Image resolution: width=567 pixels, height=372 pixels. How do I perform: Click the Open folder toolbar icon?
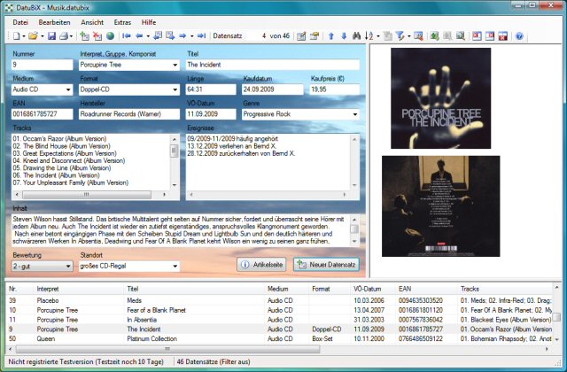click(33, 36)
